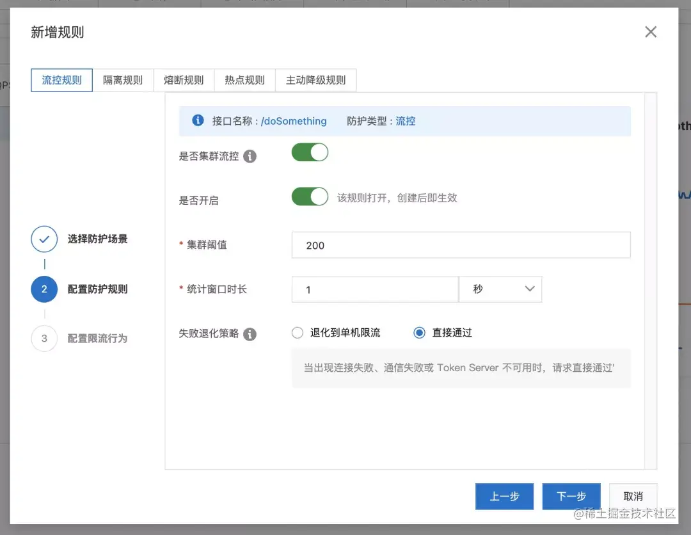Close the 新增规则 dialog with X

651,32
